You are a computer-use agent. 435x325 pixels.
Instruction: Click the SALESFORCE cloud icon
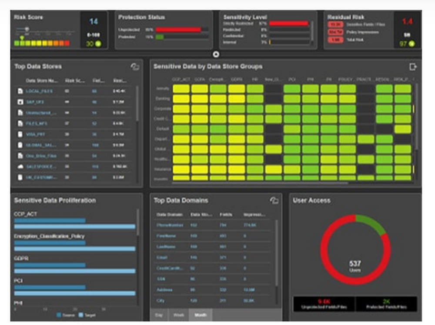click(20, 166)
